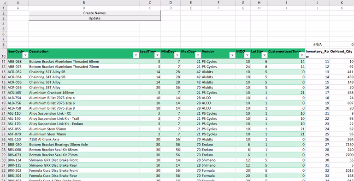Click Bottom Bracket Seal Kit 73mm cell
The image size is (354, 181).
(x=84, y=155)
